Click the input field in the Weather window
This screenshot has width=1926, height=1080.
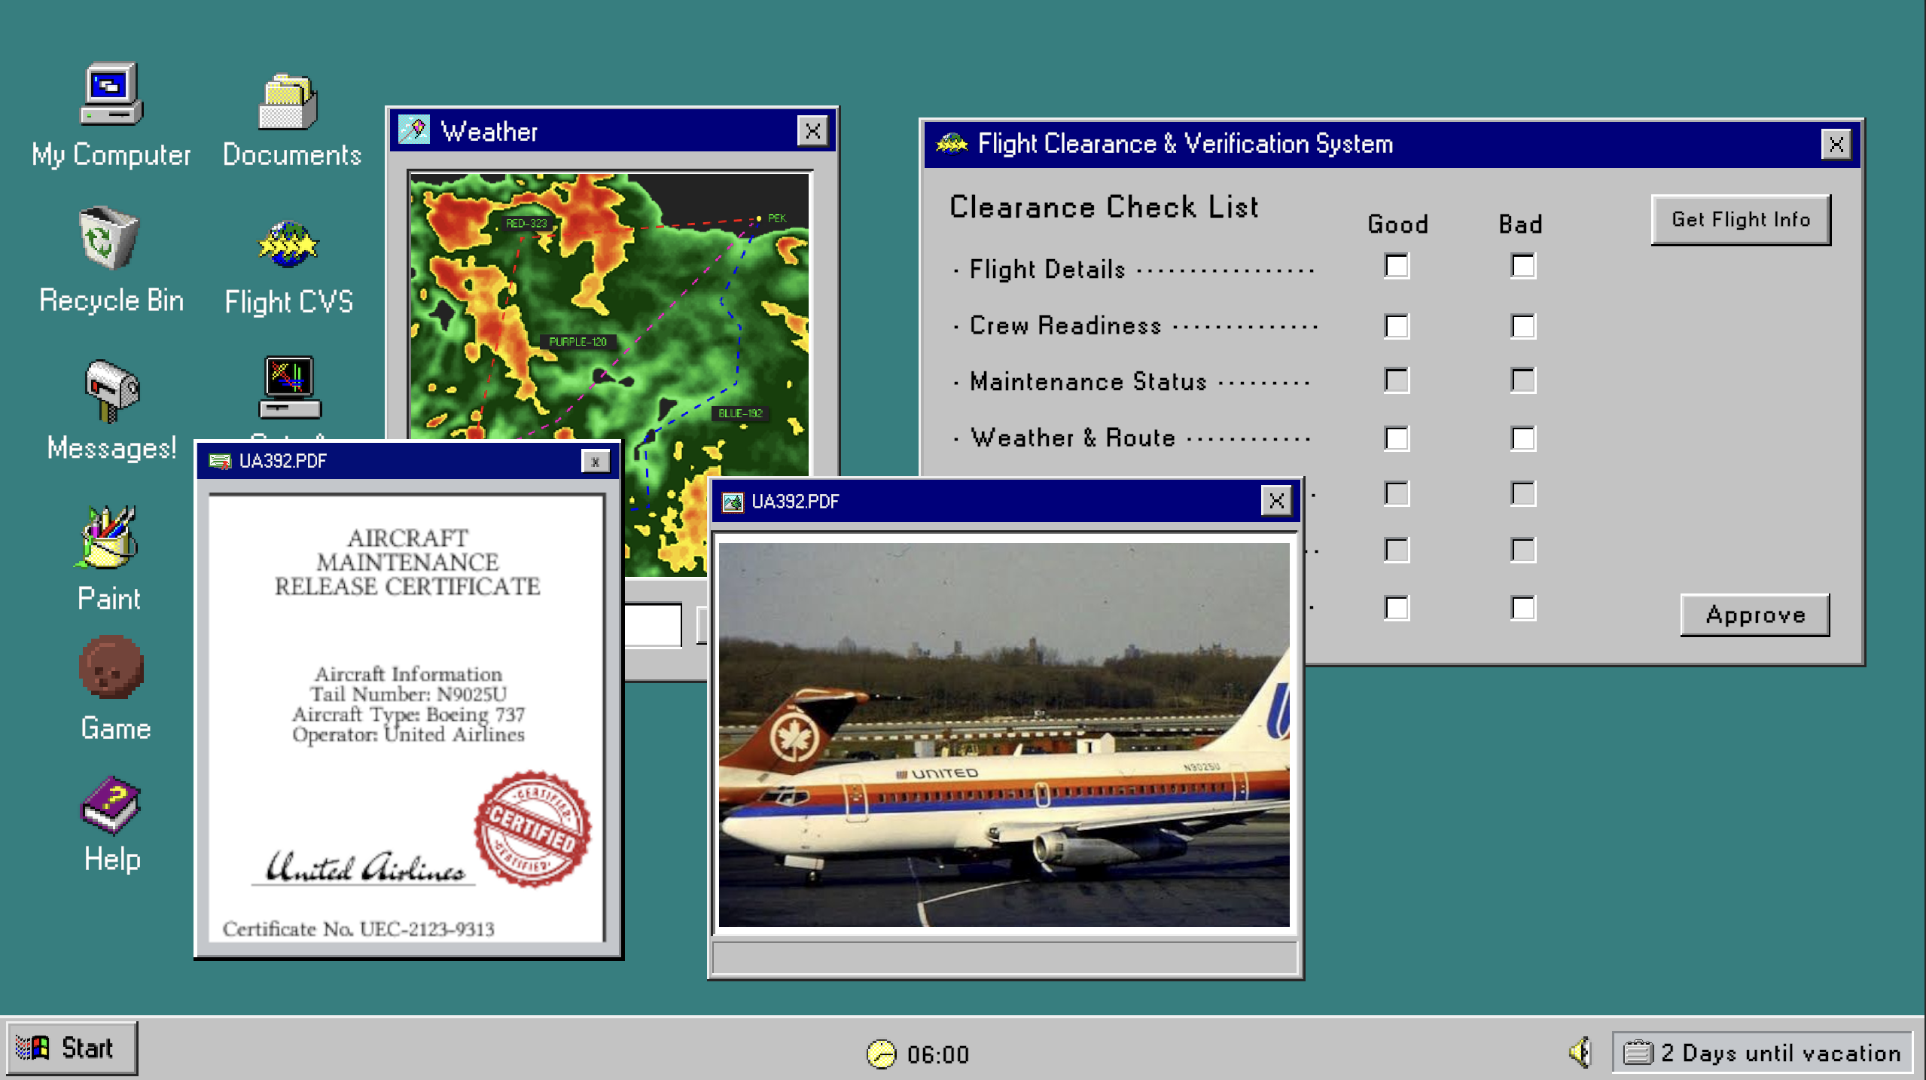click(653, 624)
